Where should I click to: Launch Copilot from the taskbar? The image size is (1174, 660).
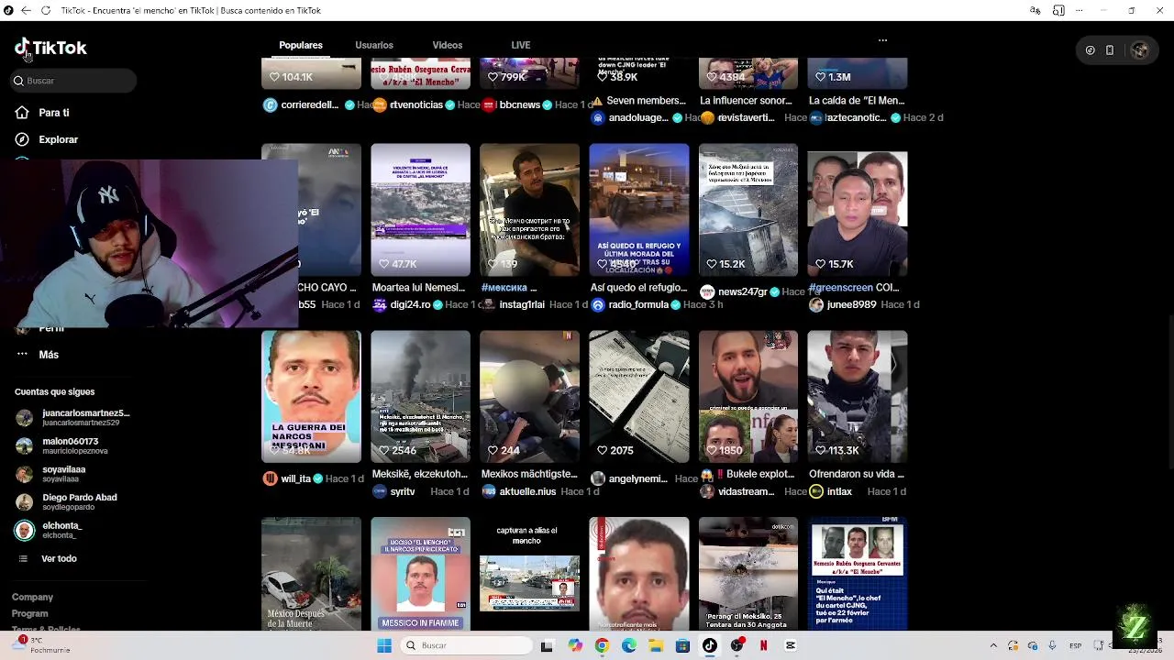pos(575,645)
